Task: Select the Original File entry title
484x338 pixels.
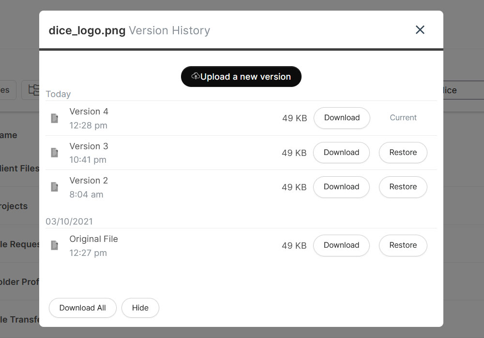Action: click(x=93, y=239)
